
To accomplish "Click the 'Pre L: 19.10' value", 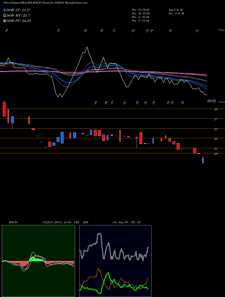I will (x=141, y=17).
